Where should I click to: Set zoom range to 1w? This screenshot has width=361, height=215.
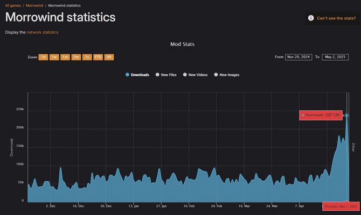(54, 57)
